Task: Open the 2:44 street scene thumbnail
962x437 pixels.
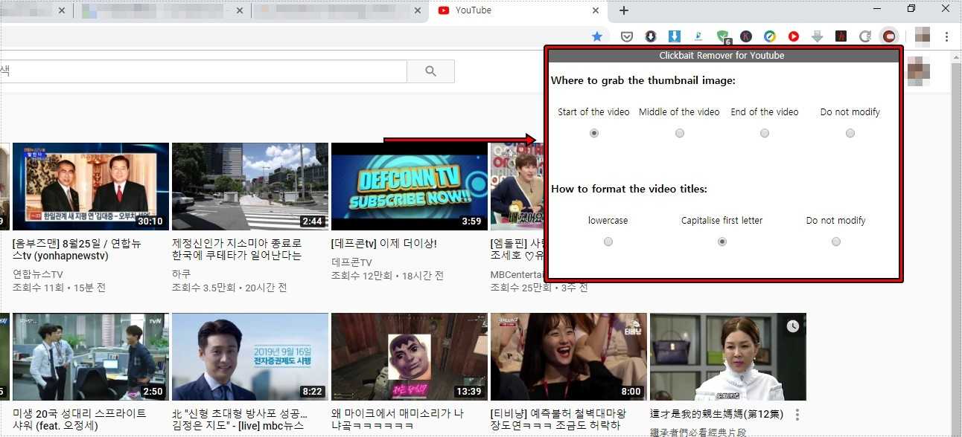Action: (250, 187)
